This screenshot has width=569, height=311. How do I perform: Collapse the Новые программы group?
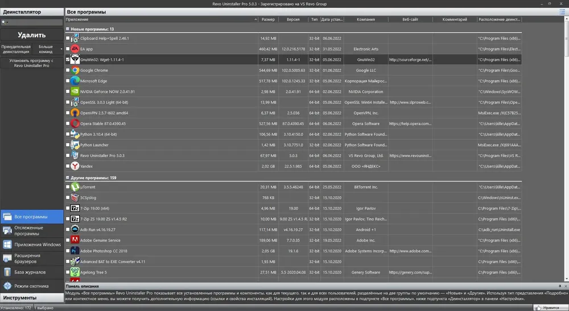68,29
